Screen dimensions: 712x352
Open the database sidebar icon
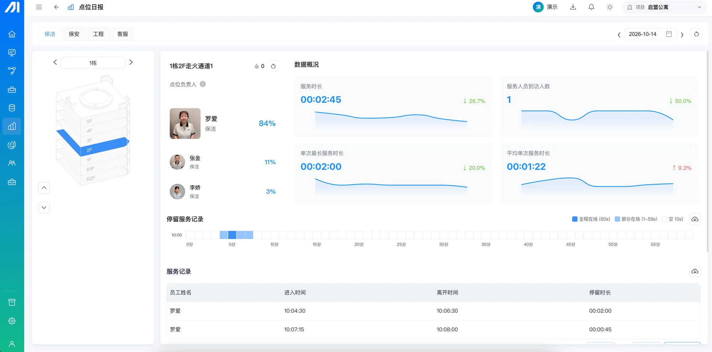point(12,108)
